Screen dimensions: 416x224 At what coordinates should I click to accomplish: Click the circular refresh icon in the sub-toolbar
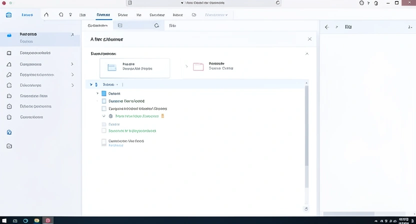tap(156, 25)
